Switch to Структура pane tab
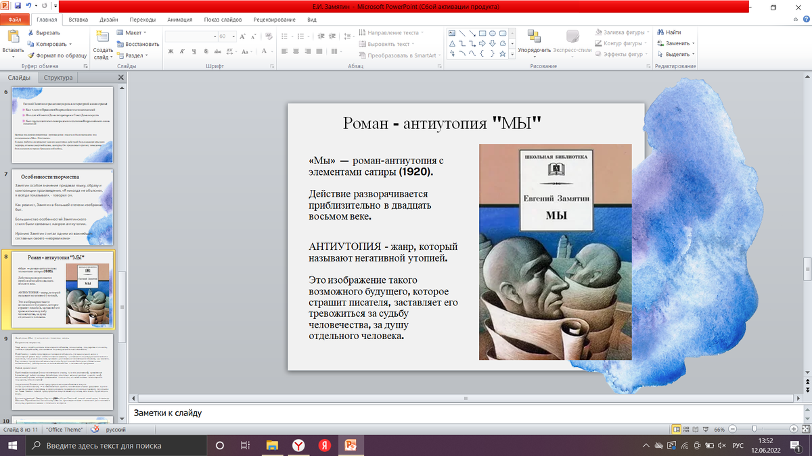The image size is (812, 456). click(x=58, y=78)
